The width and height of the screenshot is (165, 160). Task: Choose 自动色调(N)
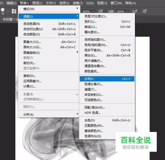49,24
